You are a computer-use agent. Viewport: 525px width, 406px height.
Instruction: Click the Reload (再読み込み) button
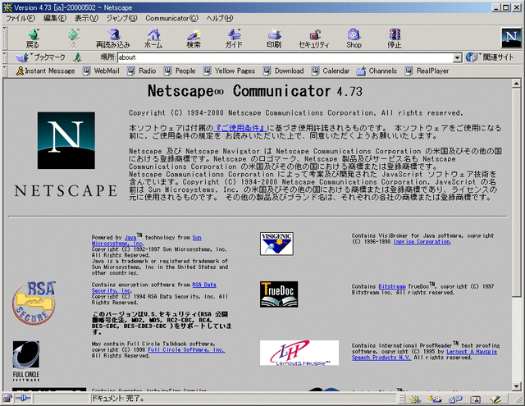click(113, 39)
